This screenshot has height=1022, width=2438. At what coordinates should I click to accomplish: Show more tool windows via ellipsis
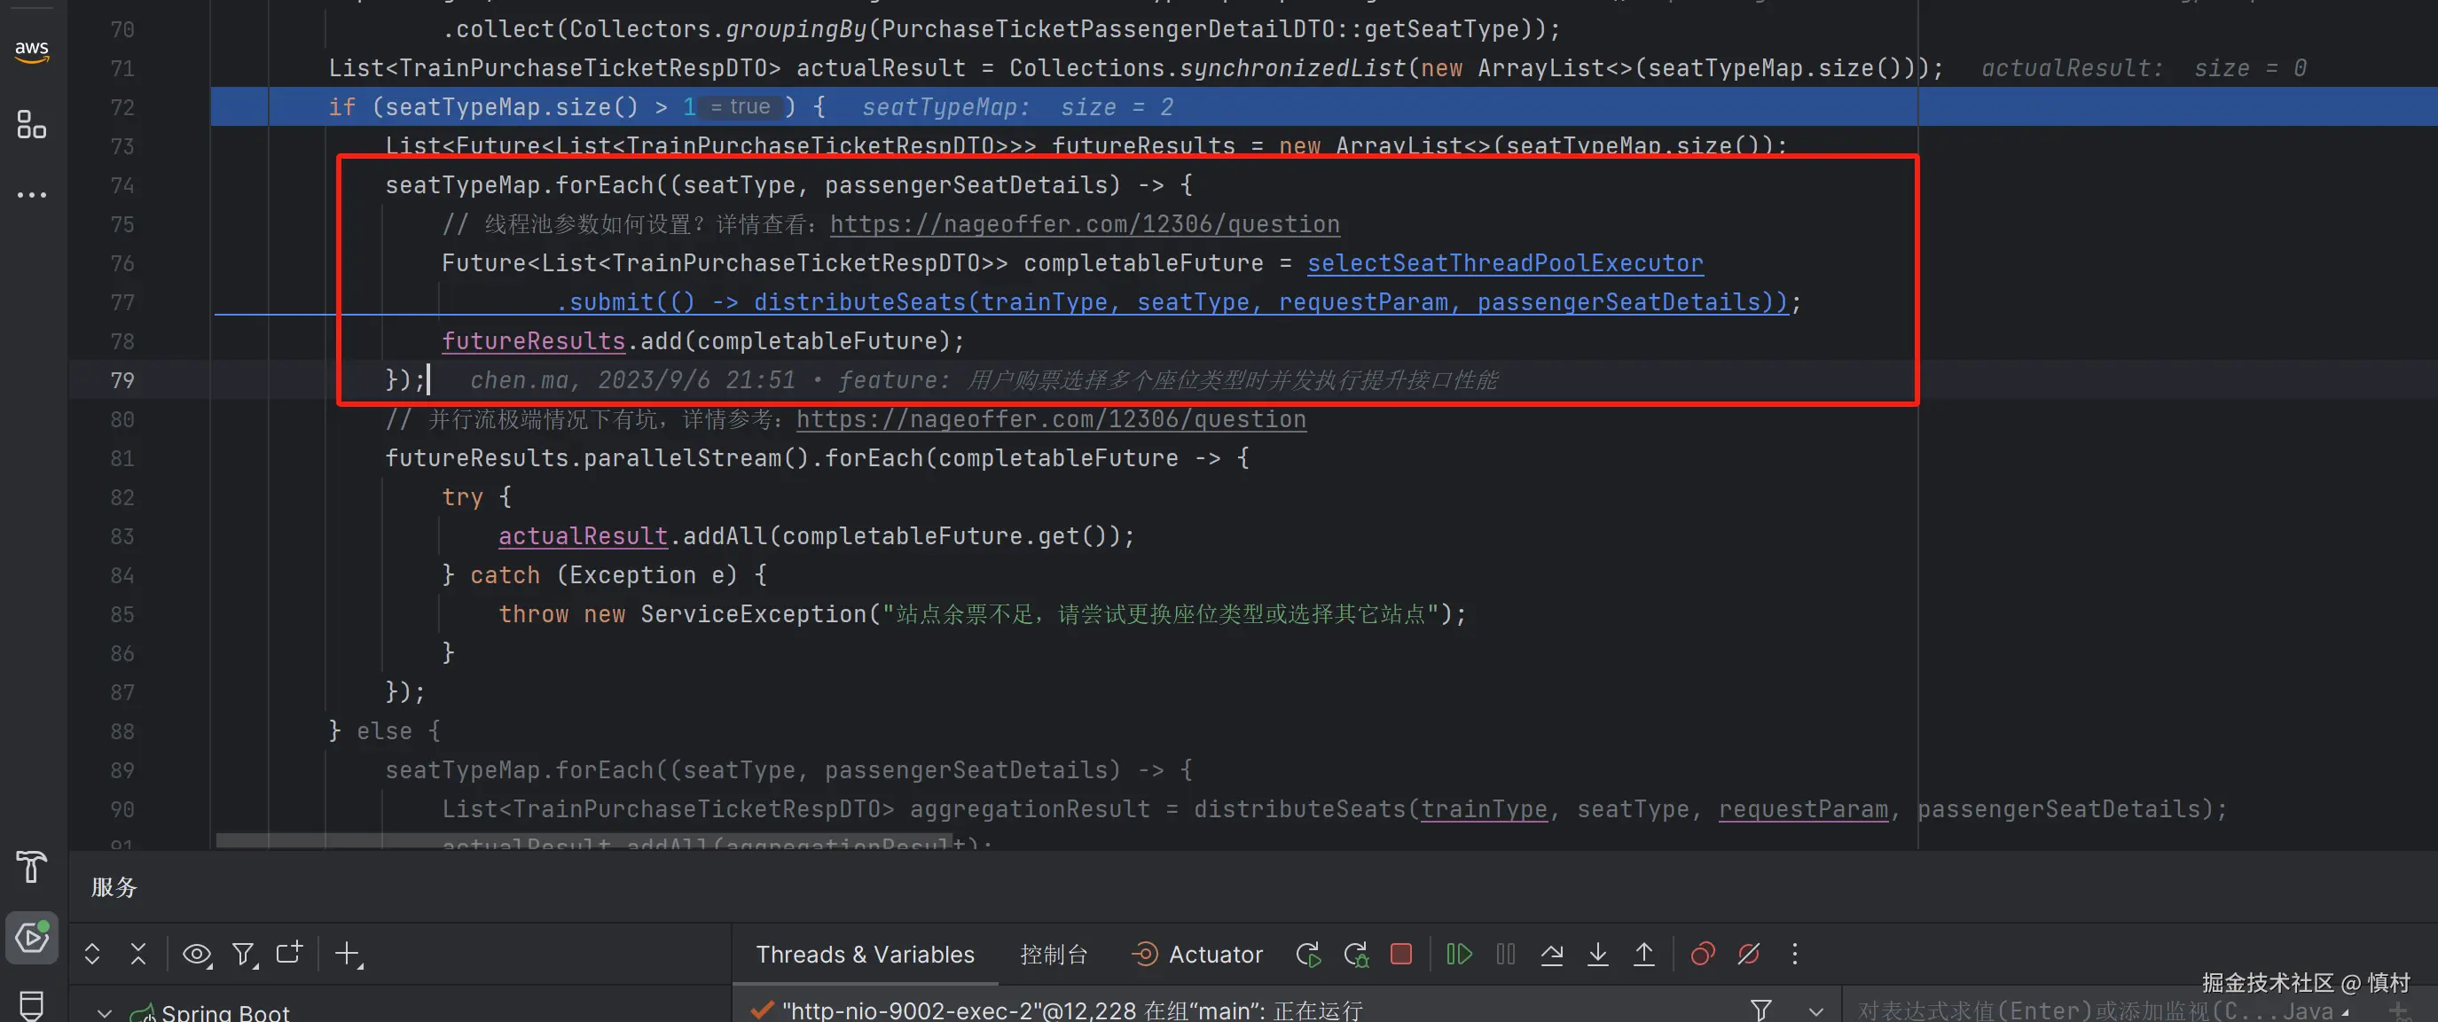(x=31, y=195)
